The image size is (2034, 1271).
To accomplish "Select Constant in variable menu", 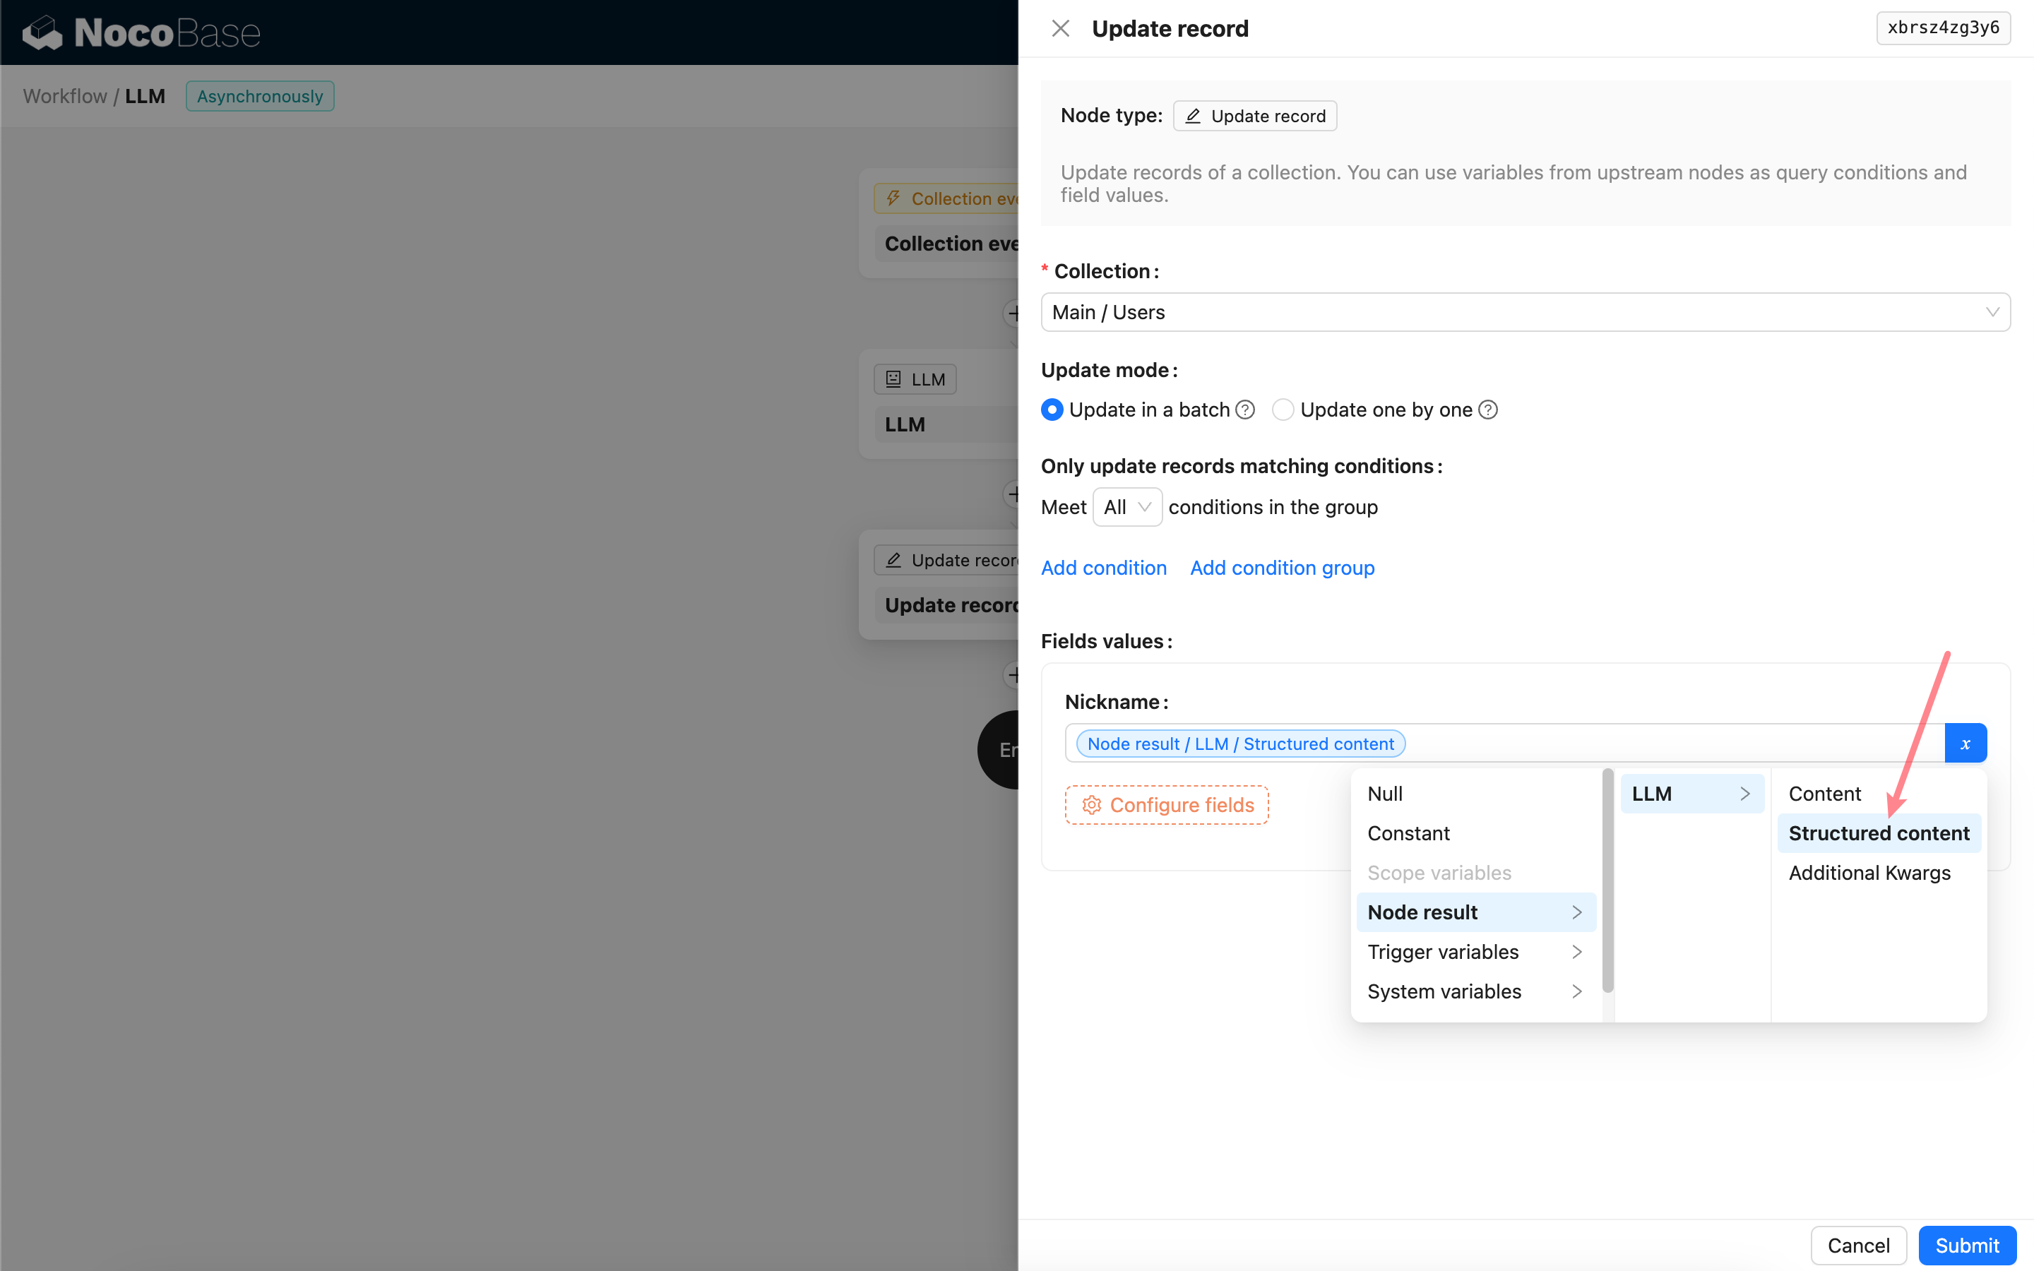I will (1409, 833).
